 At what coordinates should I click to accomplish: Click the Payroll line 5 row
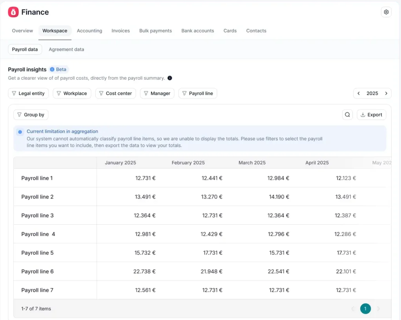pos(202,253)
